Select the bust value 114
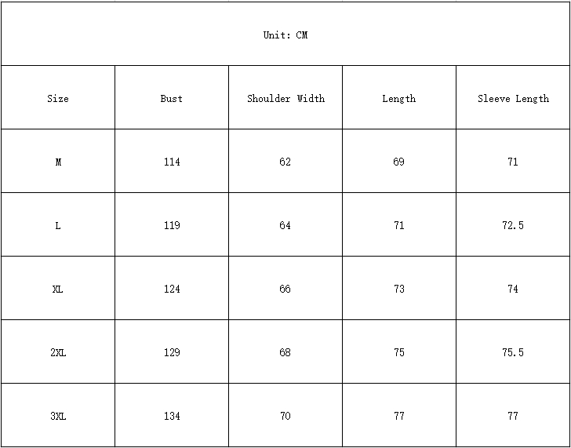Viewport: 571px width, 448px height. pyautogui.click(x=172, y=162)
